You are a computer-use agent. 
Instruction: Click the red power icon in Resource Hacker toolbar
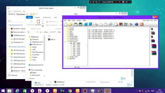142,24
